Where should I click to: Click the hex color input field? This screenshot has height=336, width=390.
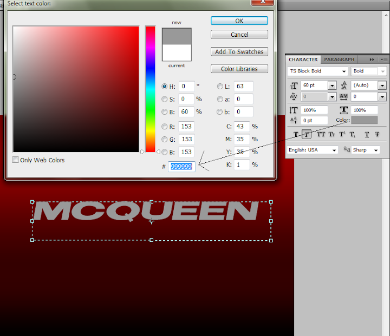181,167
